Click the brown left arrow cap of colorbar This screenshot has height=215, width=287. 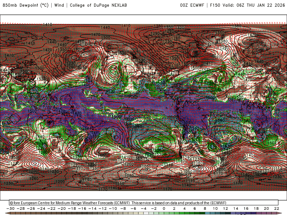(x=7, y=213)
